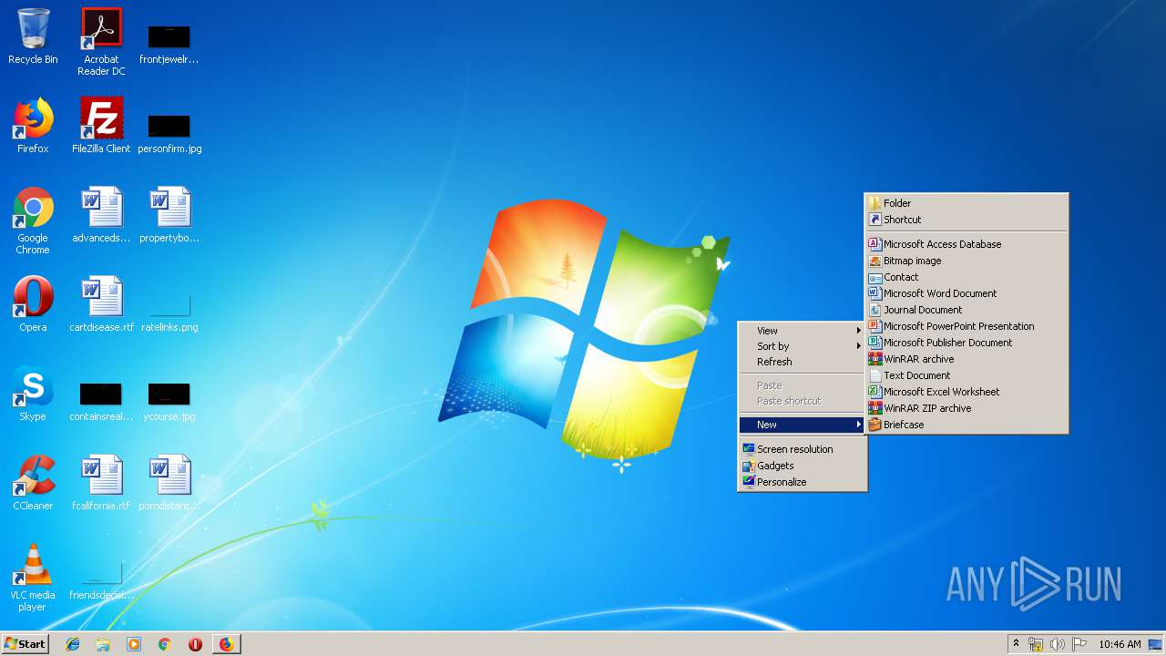Expand the View submenu
Screen dimensions: 1166x656
point(802,331)
